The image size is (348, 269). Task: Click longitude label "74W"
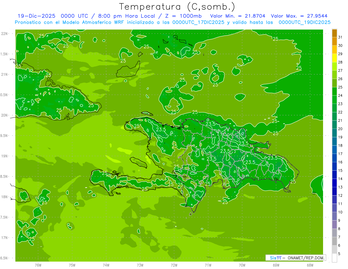click(x=106, y=265)
